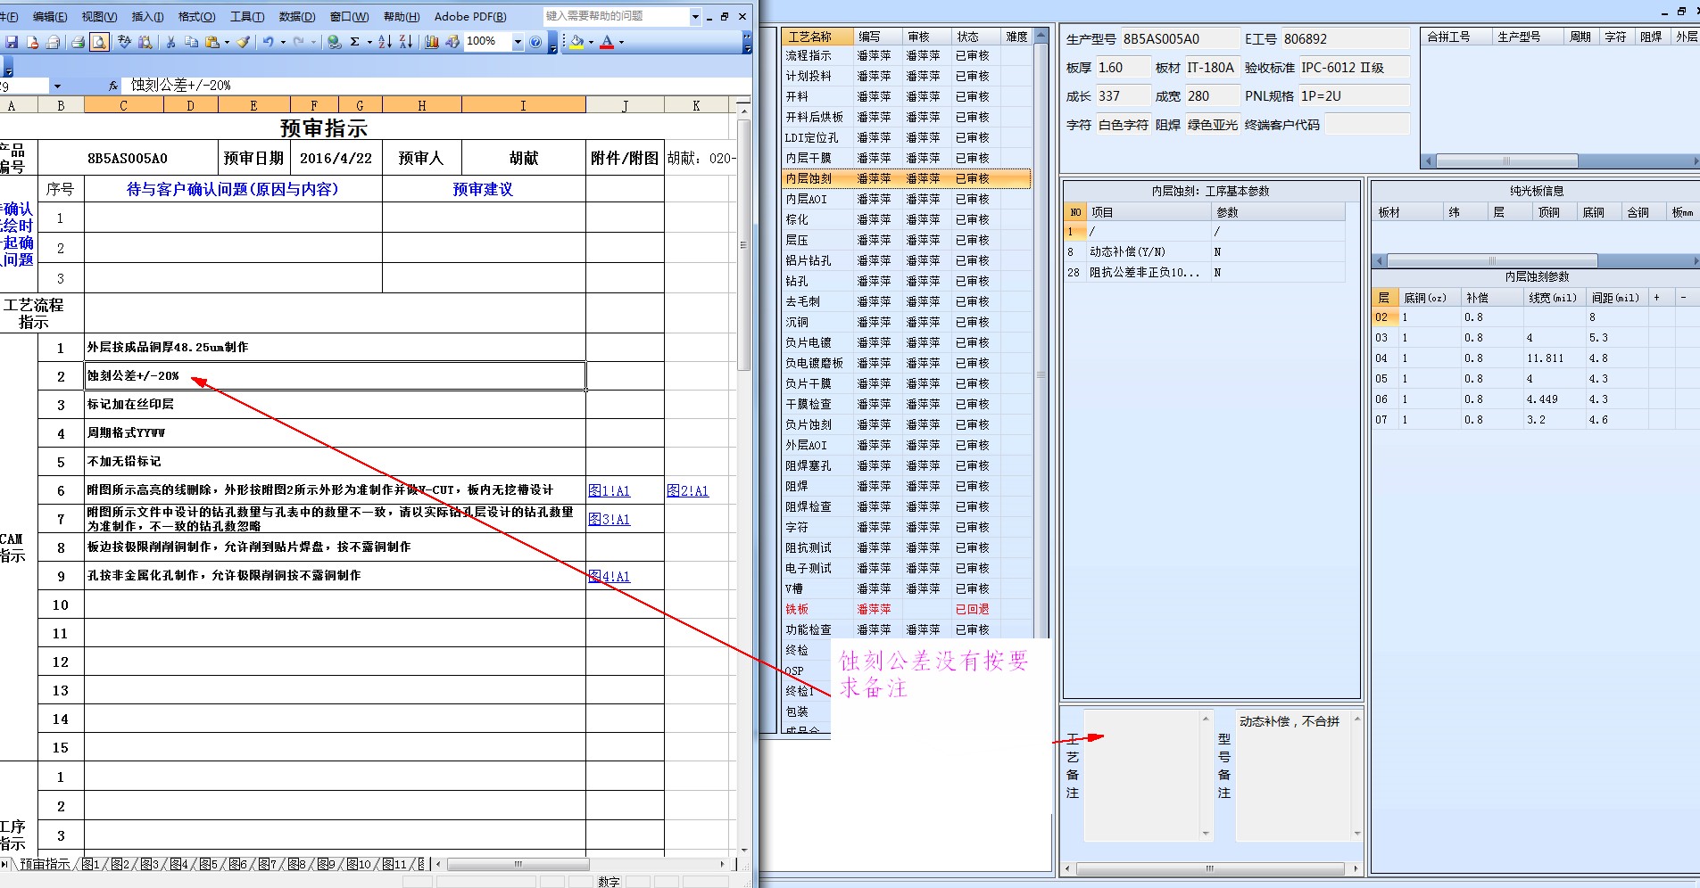Click column H header in Excel
Screen dimensions: 1700x888
(422, 105)
